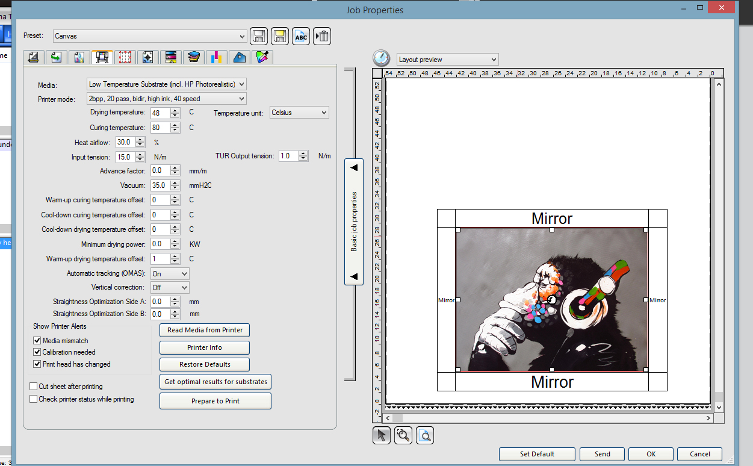Click the Cancel button
Viewport: 753px width, 466px height.
[x=699, y=454]
